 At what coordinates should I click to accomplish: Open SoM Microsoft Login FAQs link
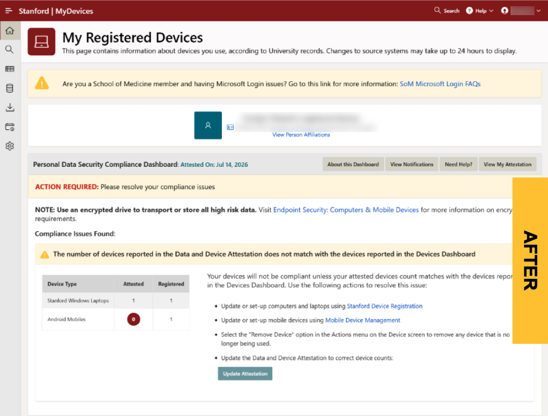[440, 84]
